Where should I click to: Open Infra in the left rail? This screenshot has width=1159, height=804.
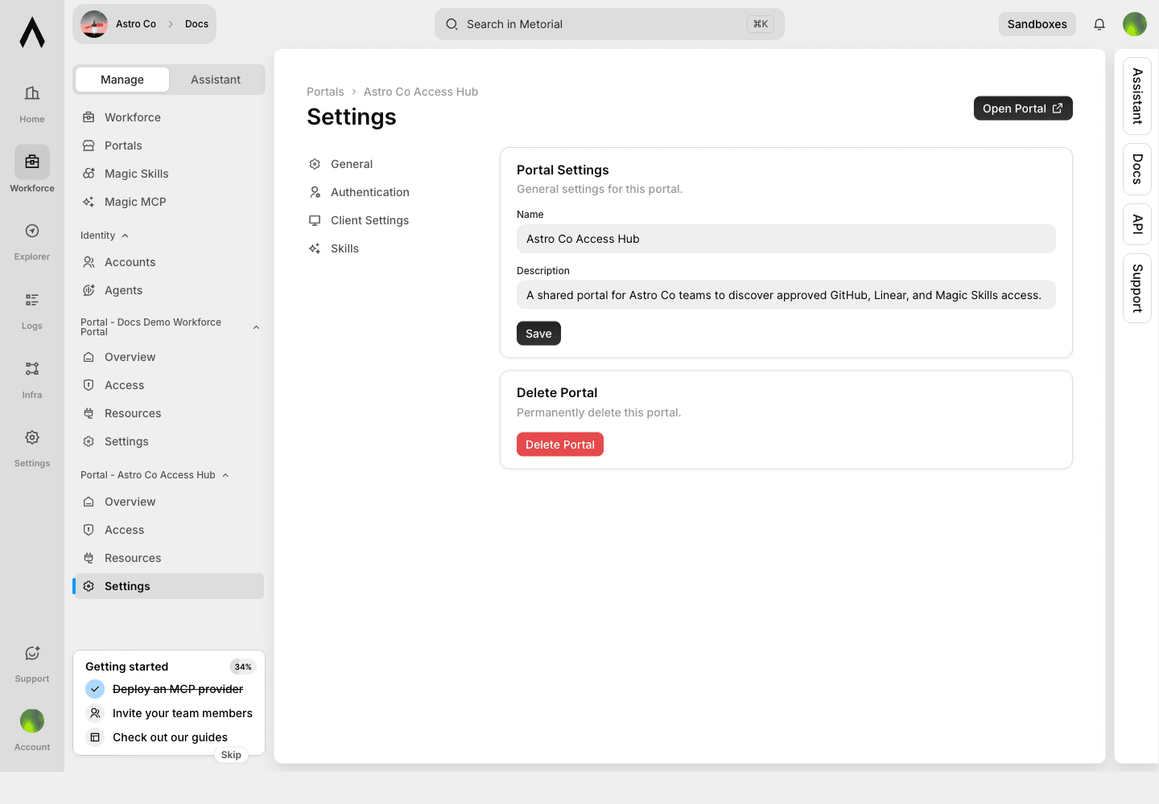pyautogui.click(x=32, y=380)
